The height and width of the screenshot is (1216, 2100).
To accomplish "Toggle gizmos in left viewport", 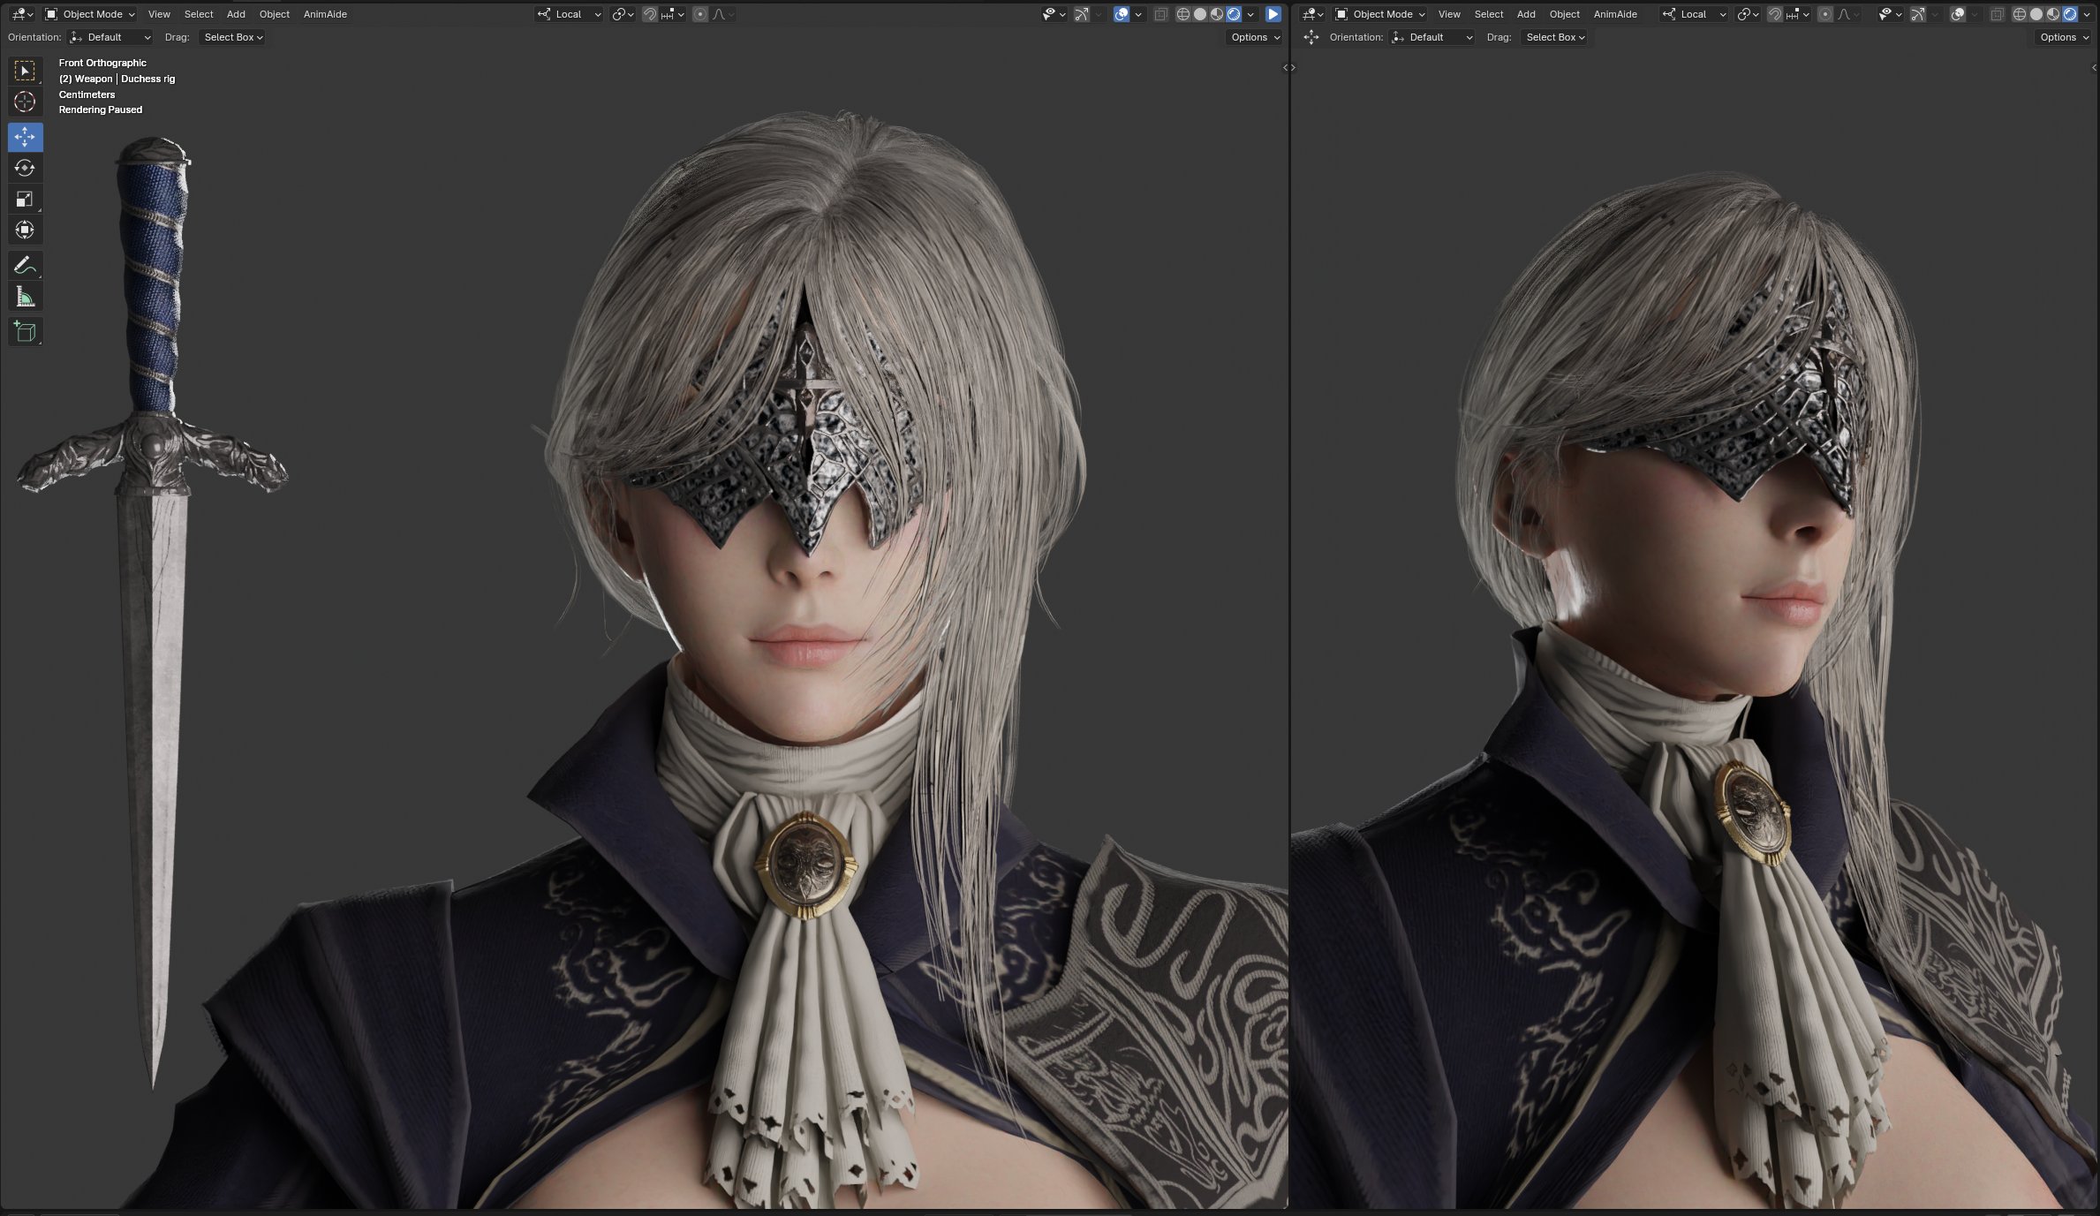I will click(1082, 14).
